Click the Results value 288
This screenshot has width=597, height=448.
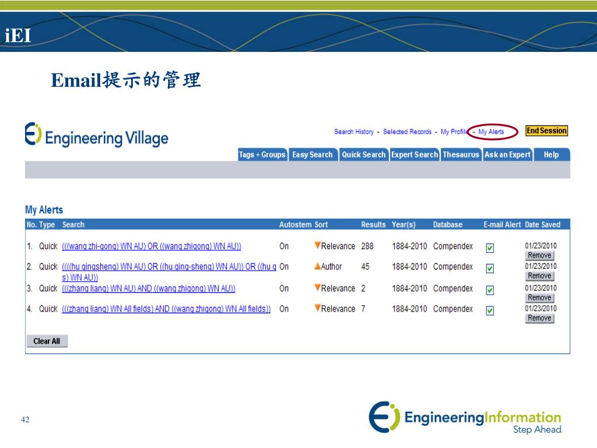click(x=367, y=247)
